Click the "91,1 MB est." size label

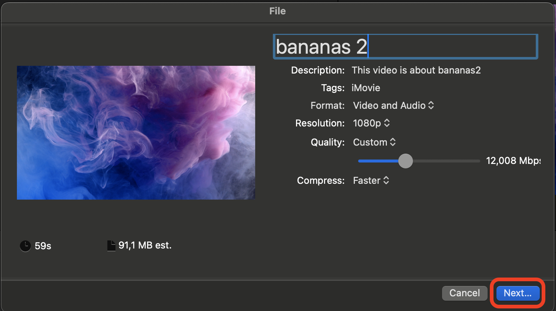coord(145,245)
